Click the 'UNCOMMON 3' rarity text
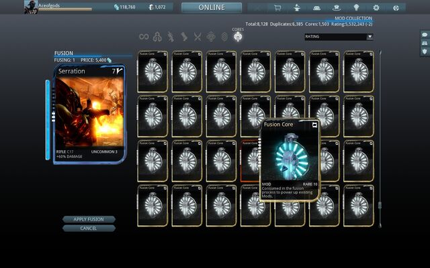This screenshot has width=430, height=268. tap(104, 152)
